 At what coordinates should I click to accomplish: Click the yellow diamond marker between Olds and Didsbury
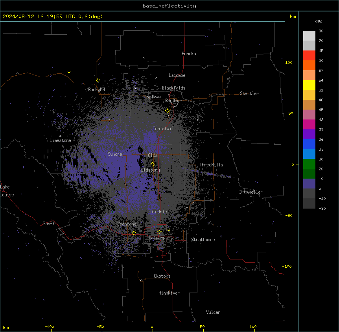click(x=153, y=164)
